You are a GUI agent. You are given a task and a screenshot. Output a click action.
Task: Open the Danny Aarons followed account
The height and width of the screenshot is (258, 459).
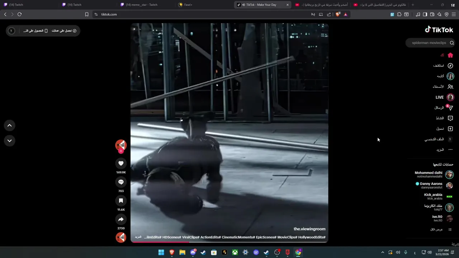[x=434, y=185]
